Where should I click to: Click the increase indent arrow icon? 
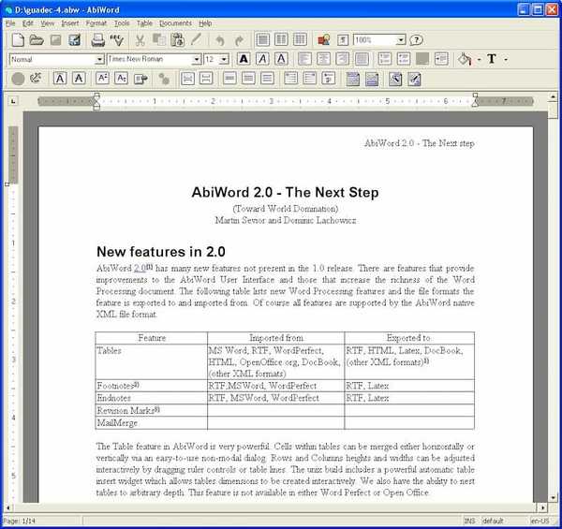click(x=441, y=59)
